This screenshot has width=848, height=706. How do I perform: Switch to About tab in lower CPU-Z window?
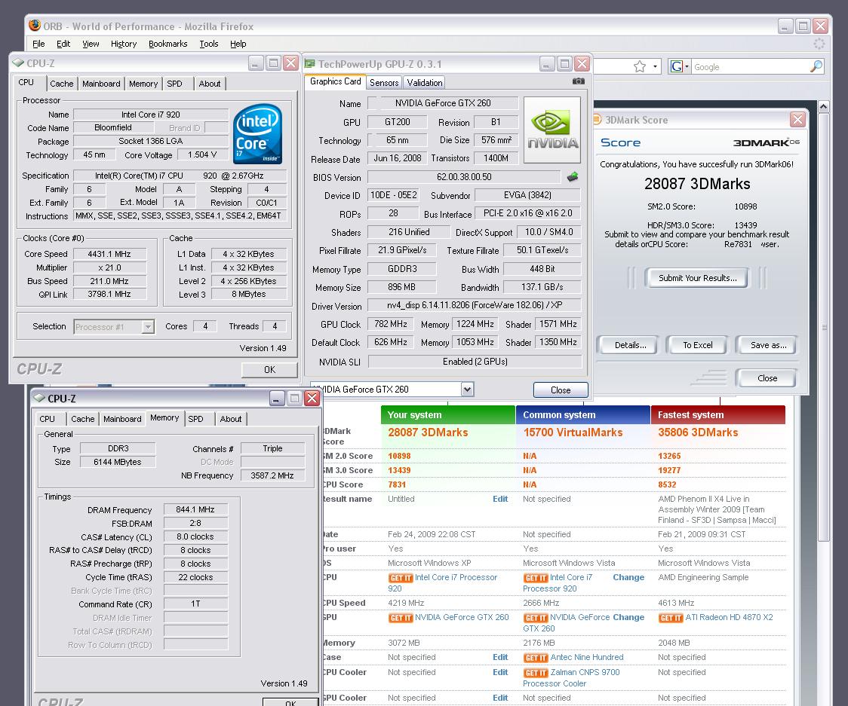click(x=230, y=419)
